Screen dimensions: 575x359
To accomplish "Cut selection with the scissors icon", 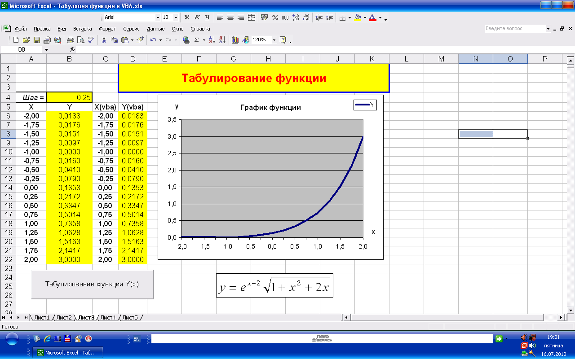I will [104, 40].
